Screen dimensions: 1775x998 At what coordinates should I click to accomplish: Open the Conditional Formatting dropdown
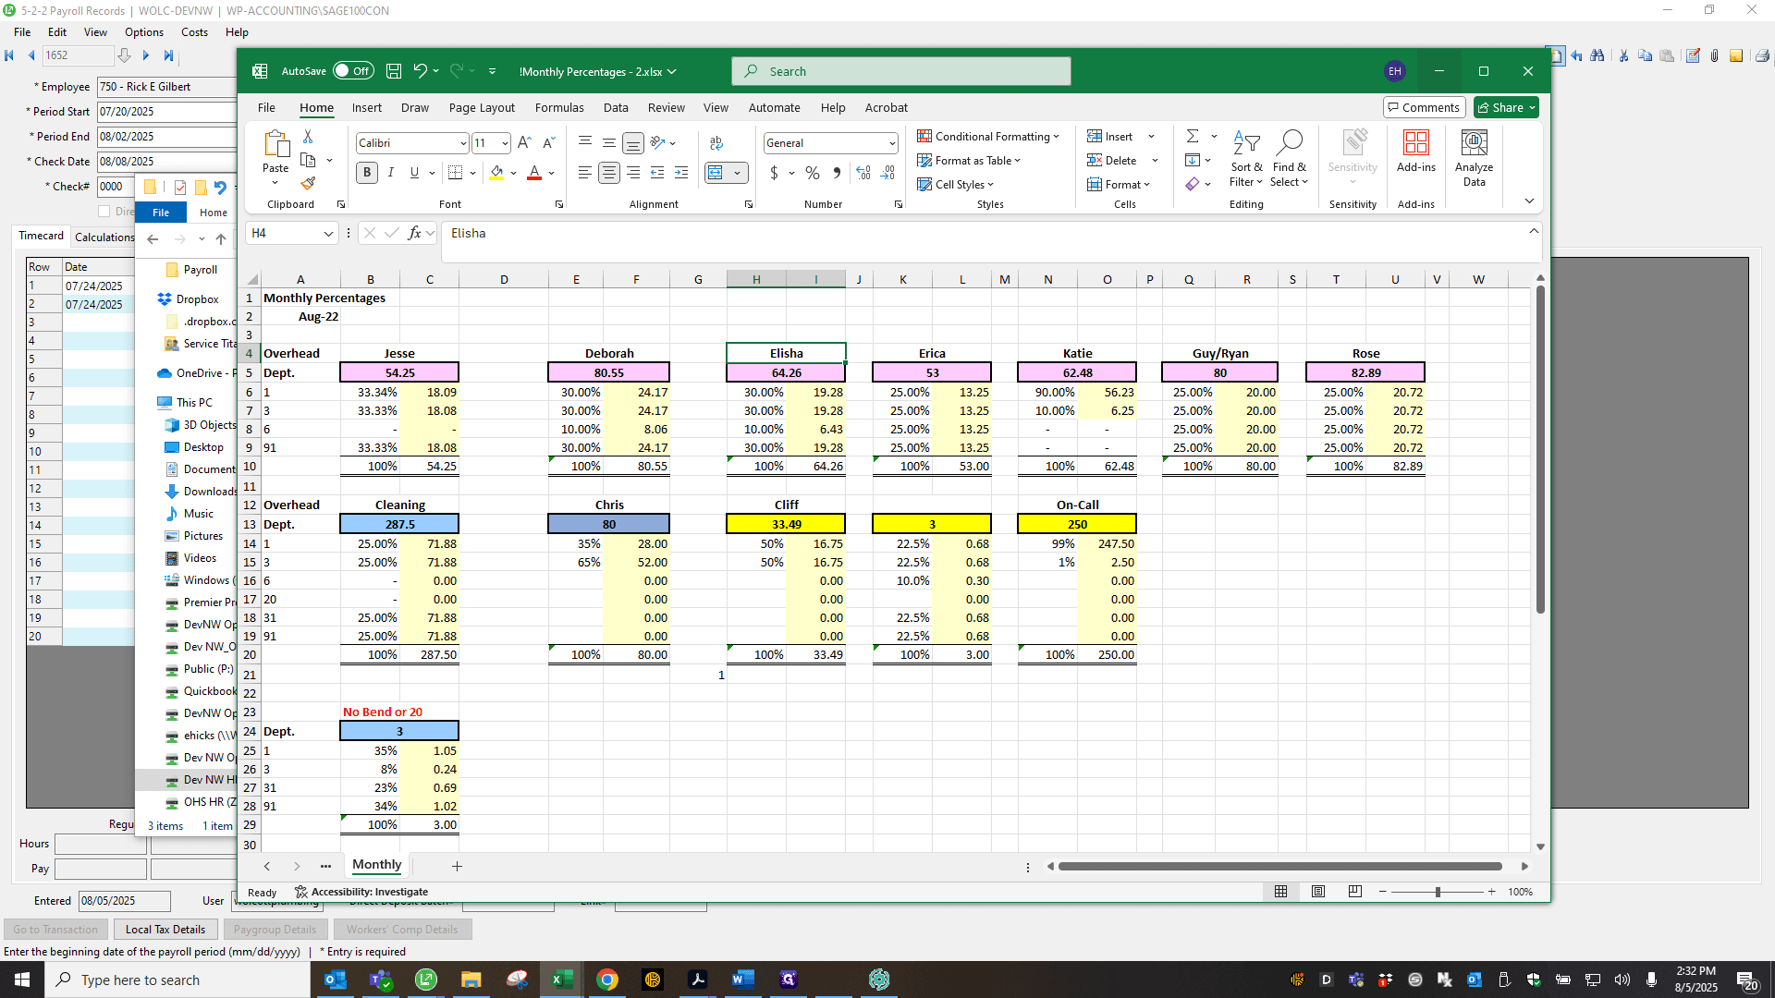pyautogui.click(x=987, y=136)
